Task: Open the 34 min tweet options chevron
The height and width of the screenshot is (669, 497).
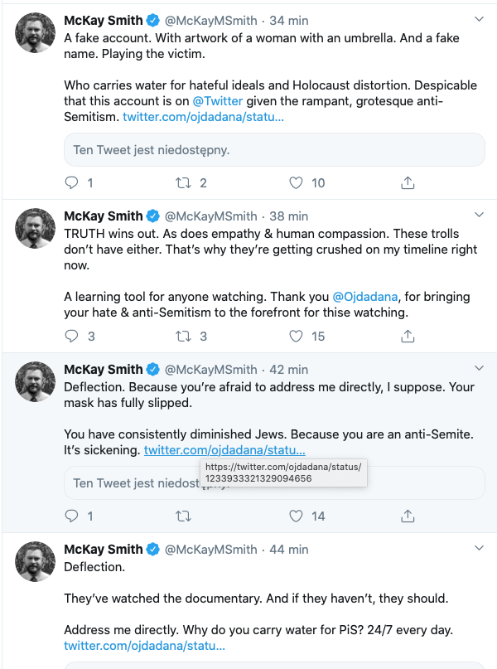Action: point(479,19)
